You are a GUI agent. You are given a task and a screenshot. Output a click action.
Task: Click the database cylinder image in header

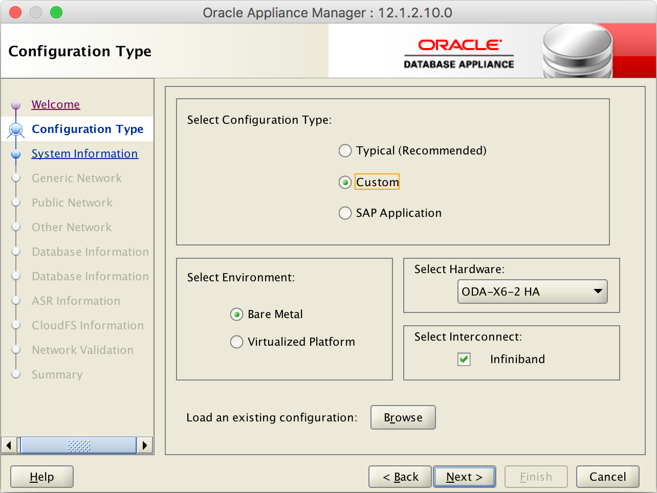click(x=577, y=51)
